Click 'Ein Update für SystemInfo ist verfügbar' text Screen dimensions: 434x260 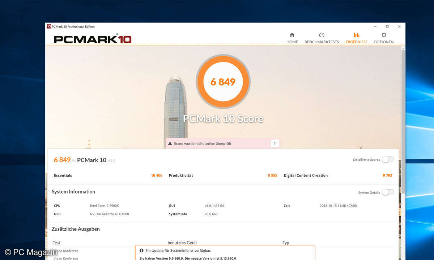pyautogui.click(x=178, y=251)
